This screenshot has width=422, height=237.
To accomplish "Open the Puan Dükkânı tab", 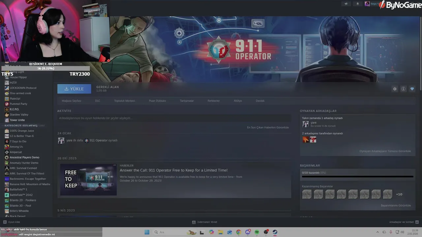I will (158, 101).
